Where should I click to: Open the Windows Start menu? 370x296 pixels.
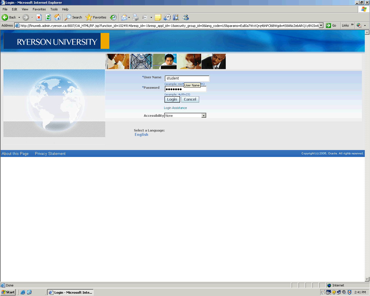8,292
